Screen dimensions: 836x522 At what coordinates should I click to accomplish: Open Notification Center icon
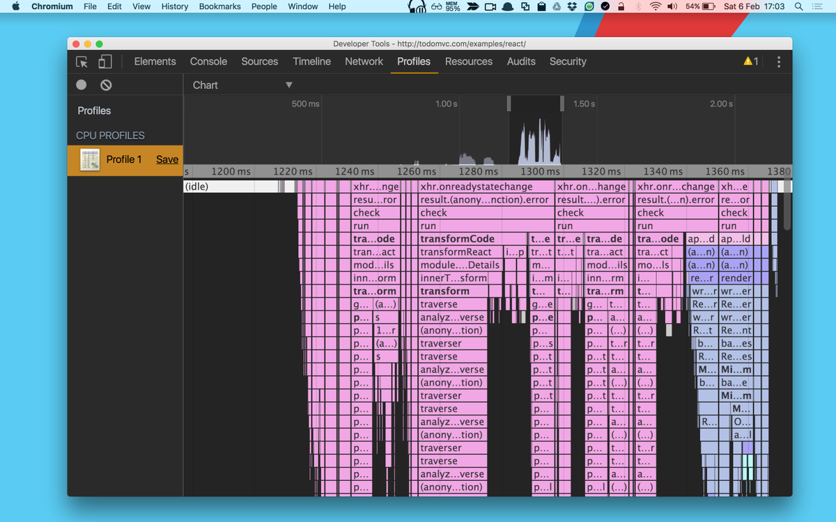(817, 6)
